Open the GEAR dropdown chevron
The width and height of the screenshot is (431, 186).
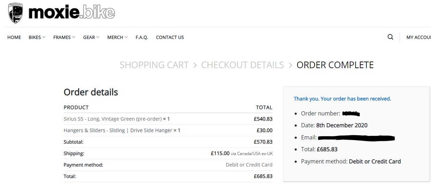pos(98,37)
